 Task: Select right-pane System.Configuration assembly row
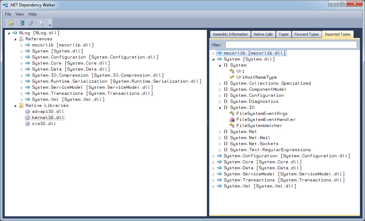[x=287, y=156]
